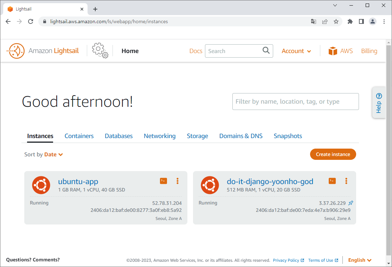Open the do-it-django-yoonho-god instance link
This screenshot has height=267, width=392.
point(270,181)
